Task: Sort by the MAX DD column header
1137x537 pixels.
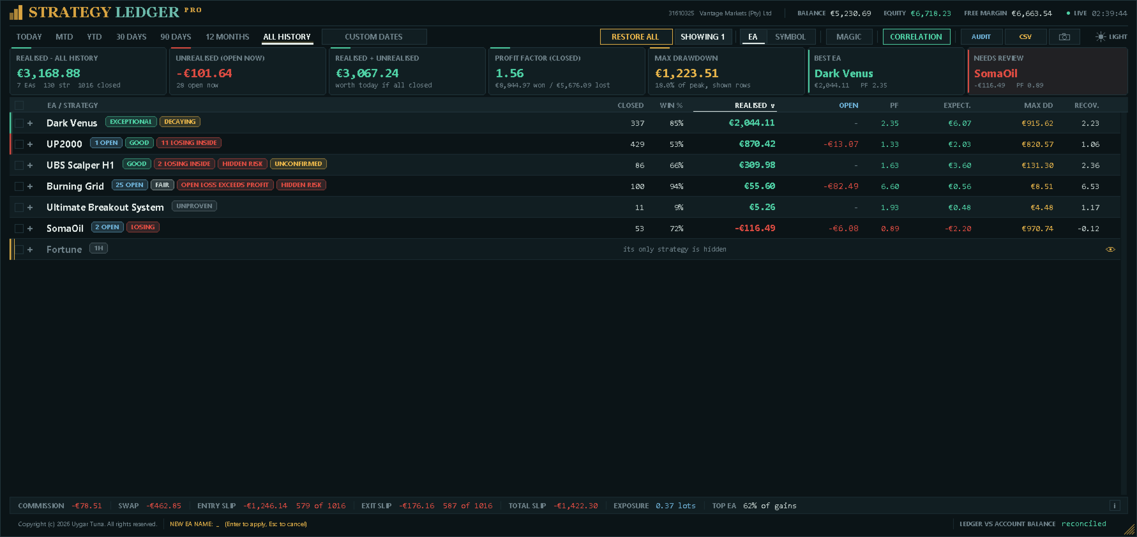Action: [1039, 105]
